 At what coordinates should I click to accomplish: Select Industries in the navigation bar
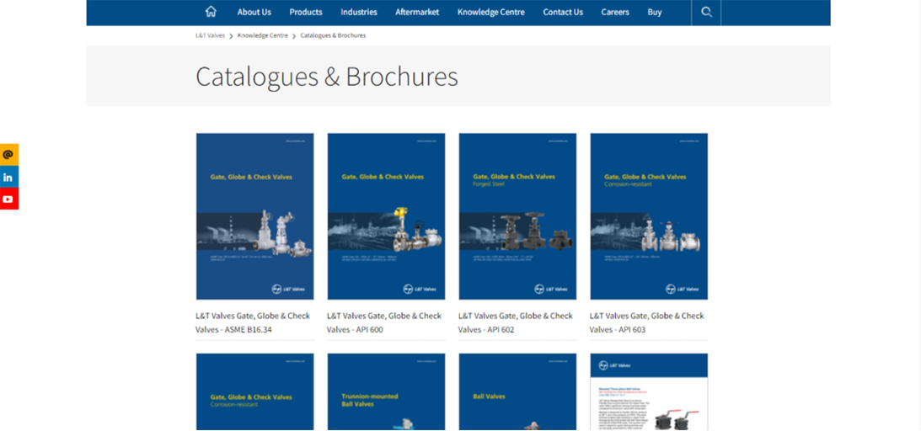click(x=359, y=12)
